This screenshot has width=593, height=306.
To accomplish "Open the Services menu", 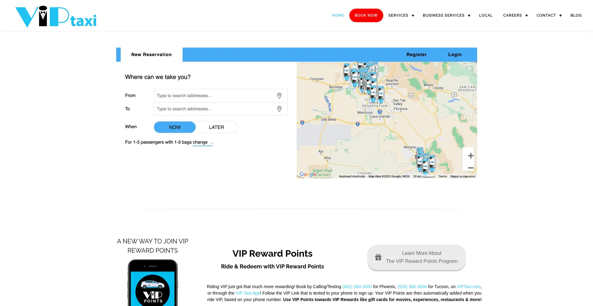I will pos(398,15).
